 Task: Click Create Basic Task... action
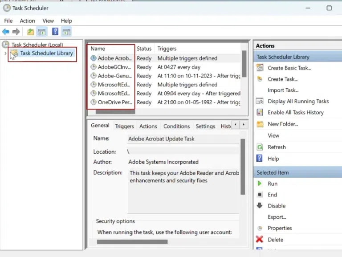pos(289,68)
